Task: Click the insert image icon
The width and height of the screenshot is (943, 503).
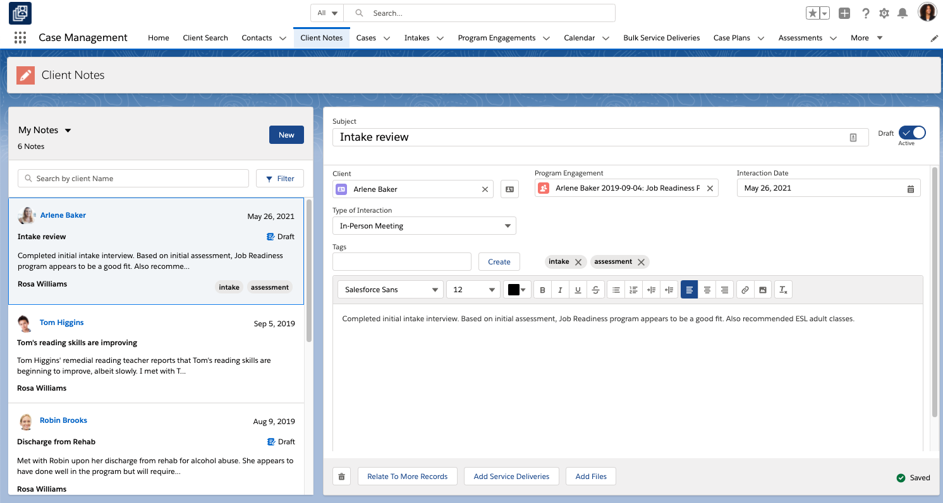Action: coord(763,290)
